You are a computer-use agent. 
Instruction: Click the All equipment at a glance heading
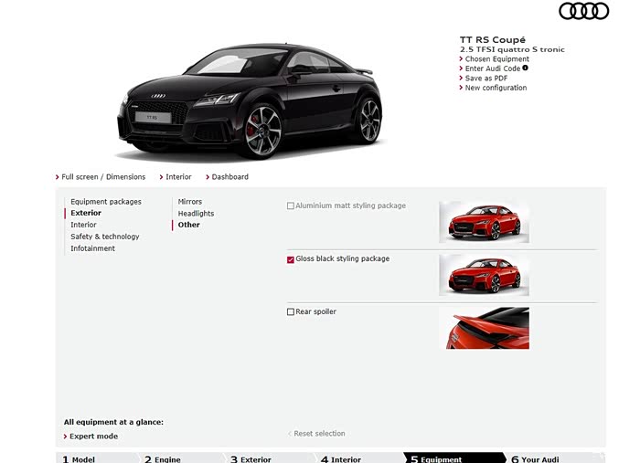[113, 422]
